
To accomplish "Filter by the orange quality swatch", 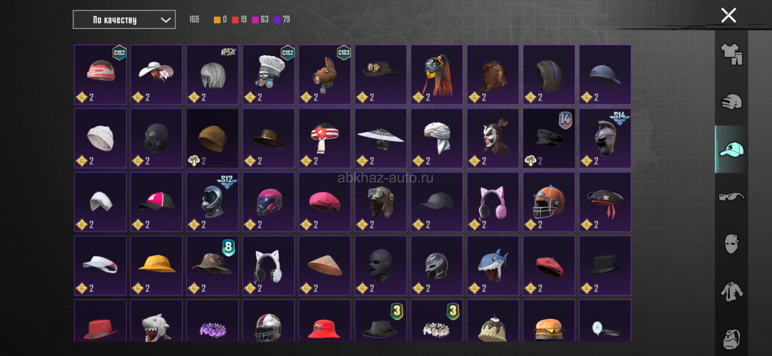I will coord(217,20).
